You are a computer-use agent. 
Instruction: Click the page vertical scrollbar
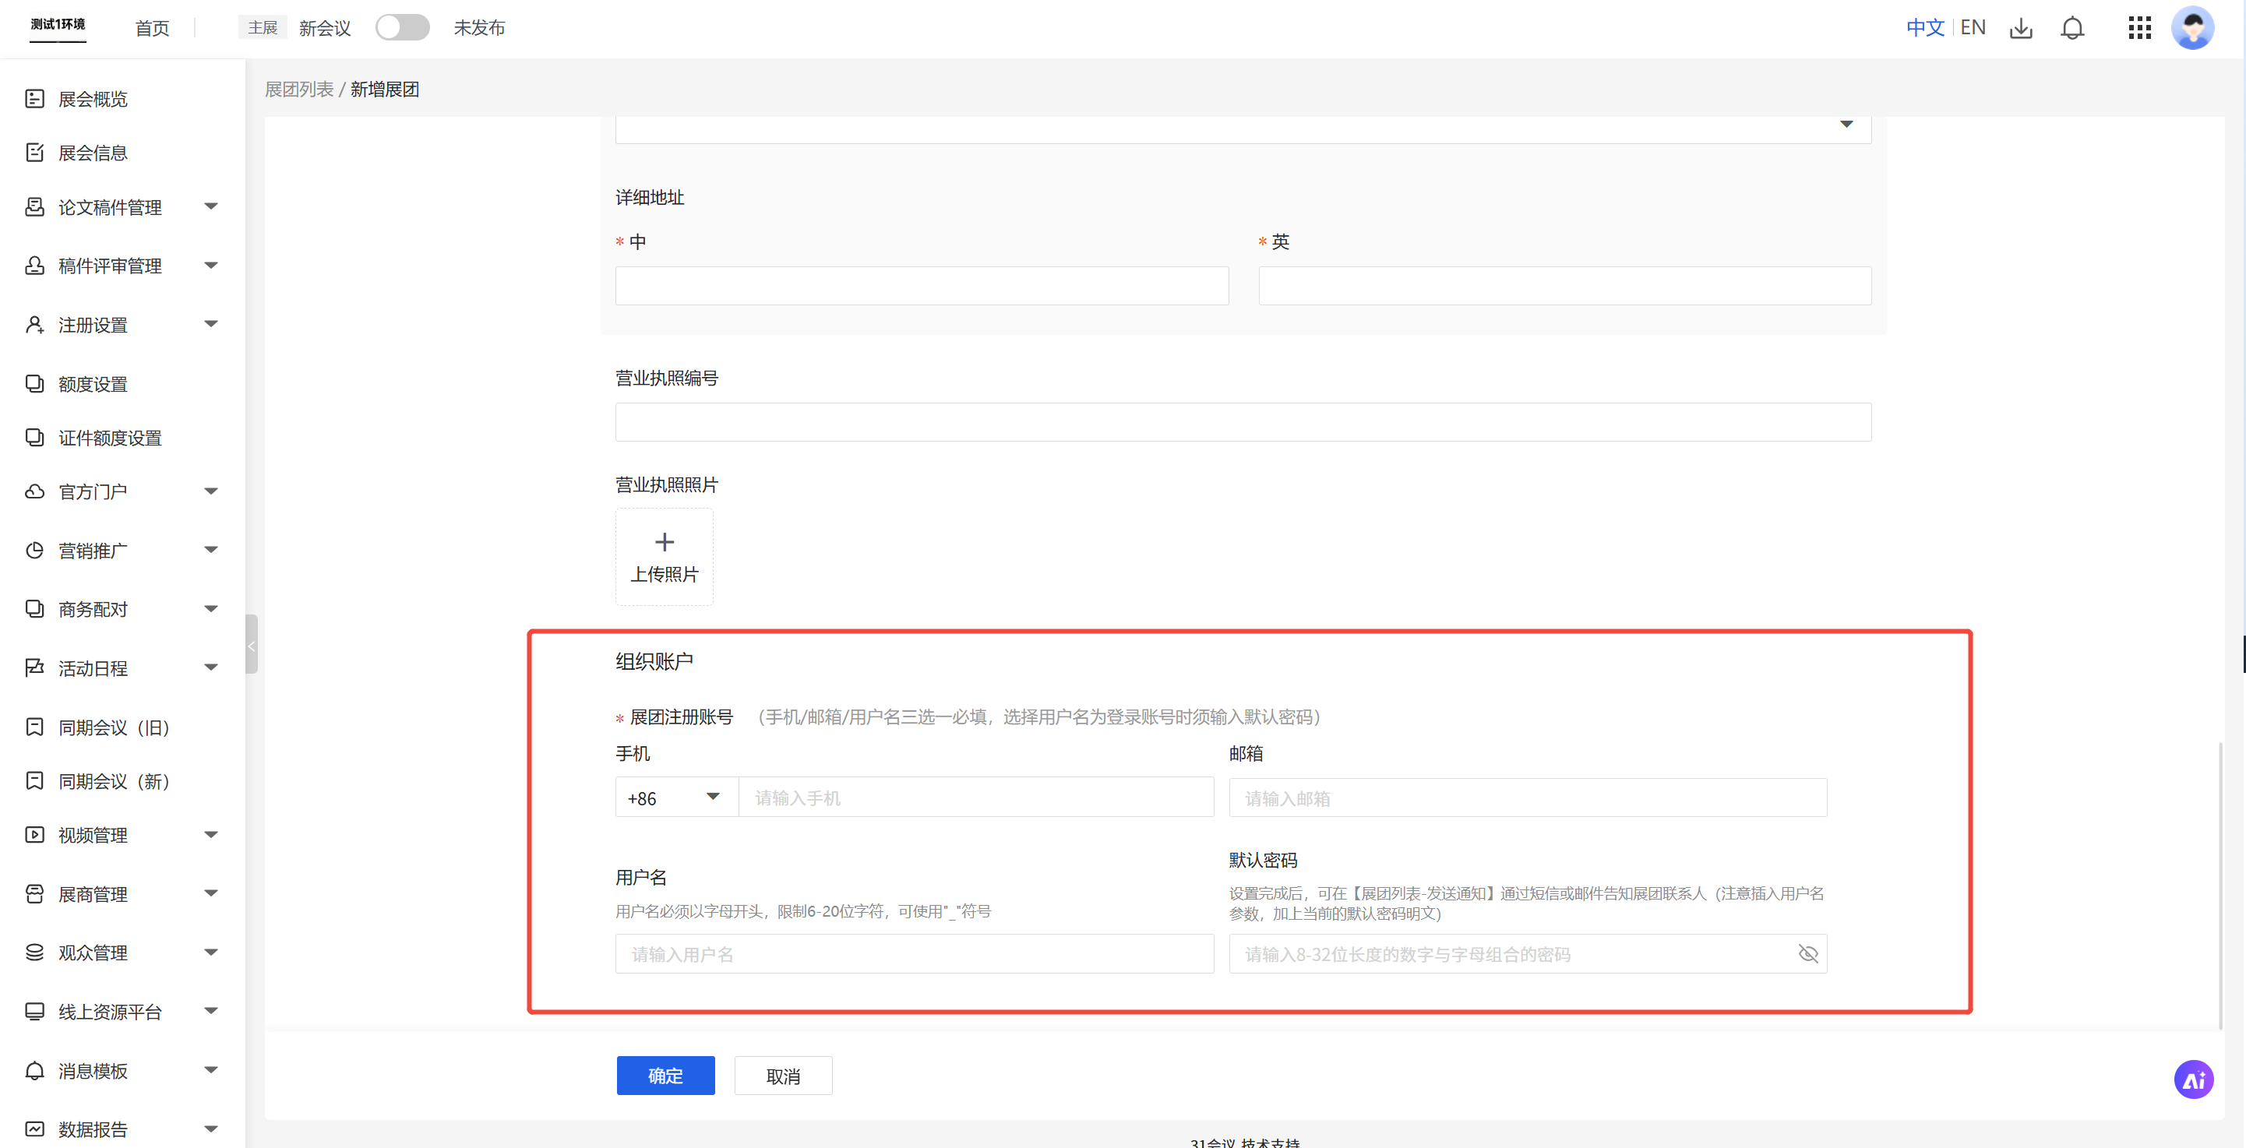[2220, 885]
